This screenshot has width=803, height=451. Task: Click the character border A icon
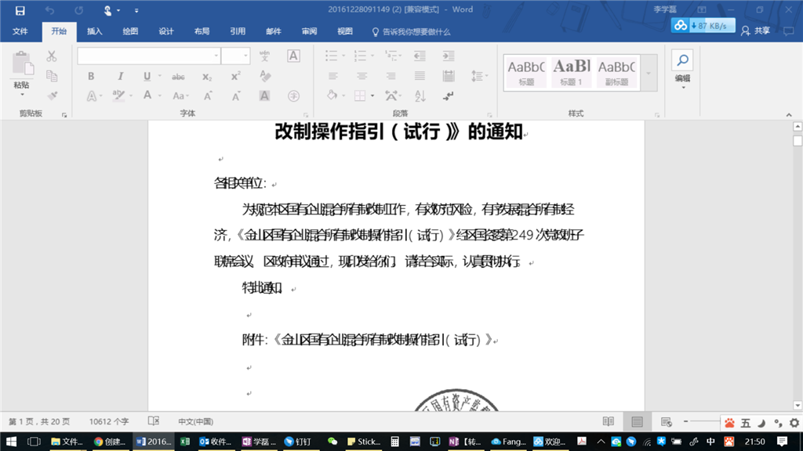point(293,56)
